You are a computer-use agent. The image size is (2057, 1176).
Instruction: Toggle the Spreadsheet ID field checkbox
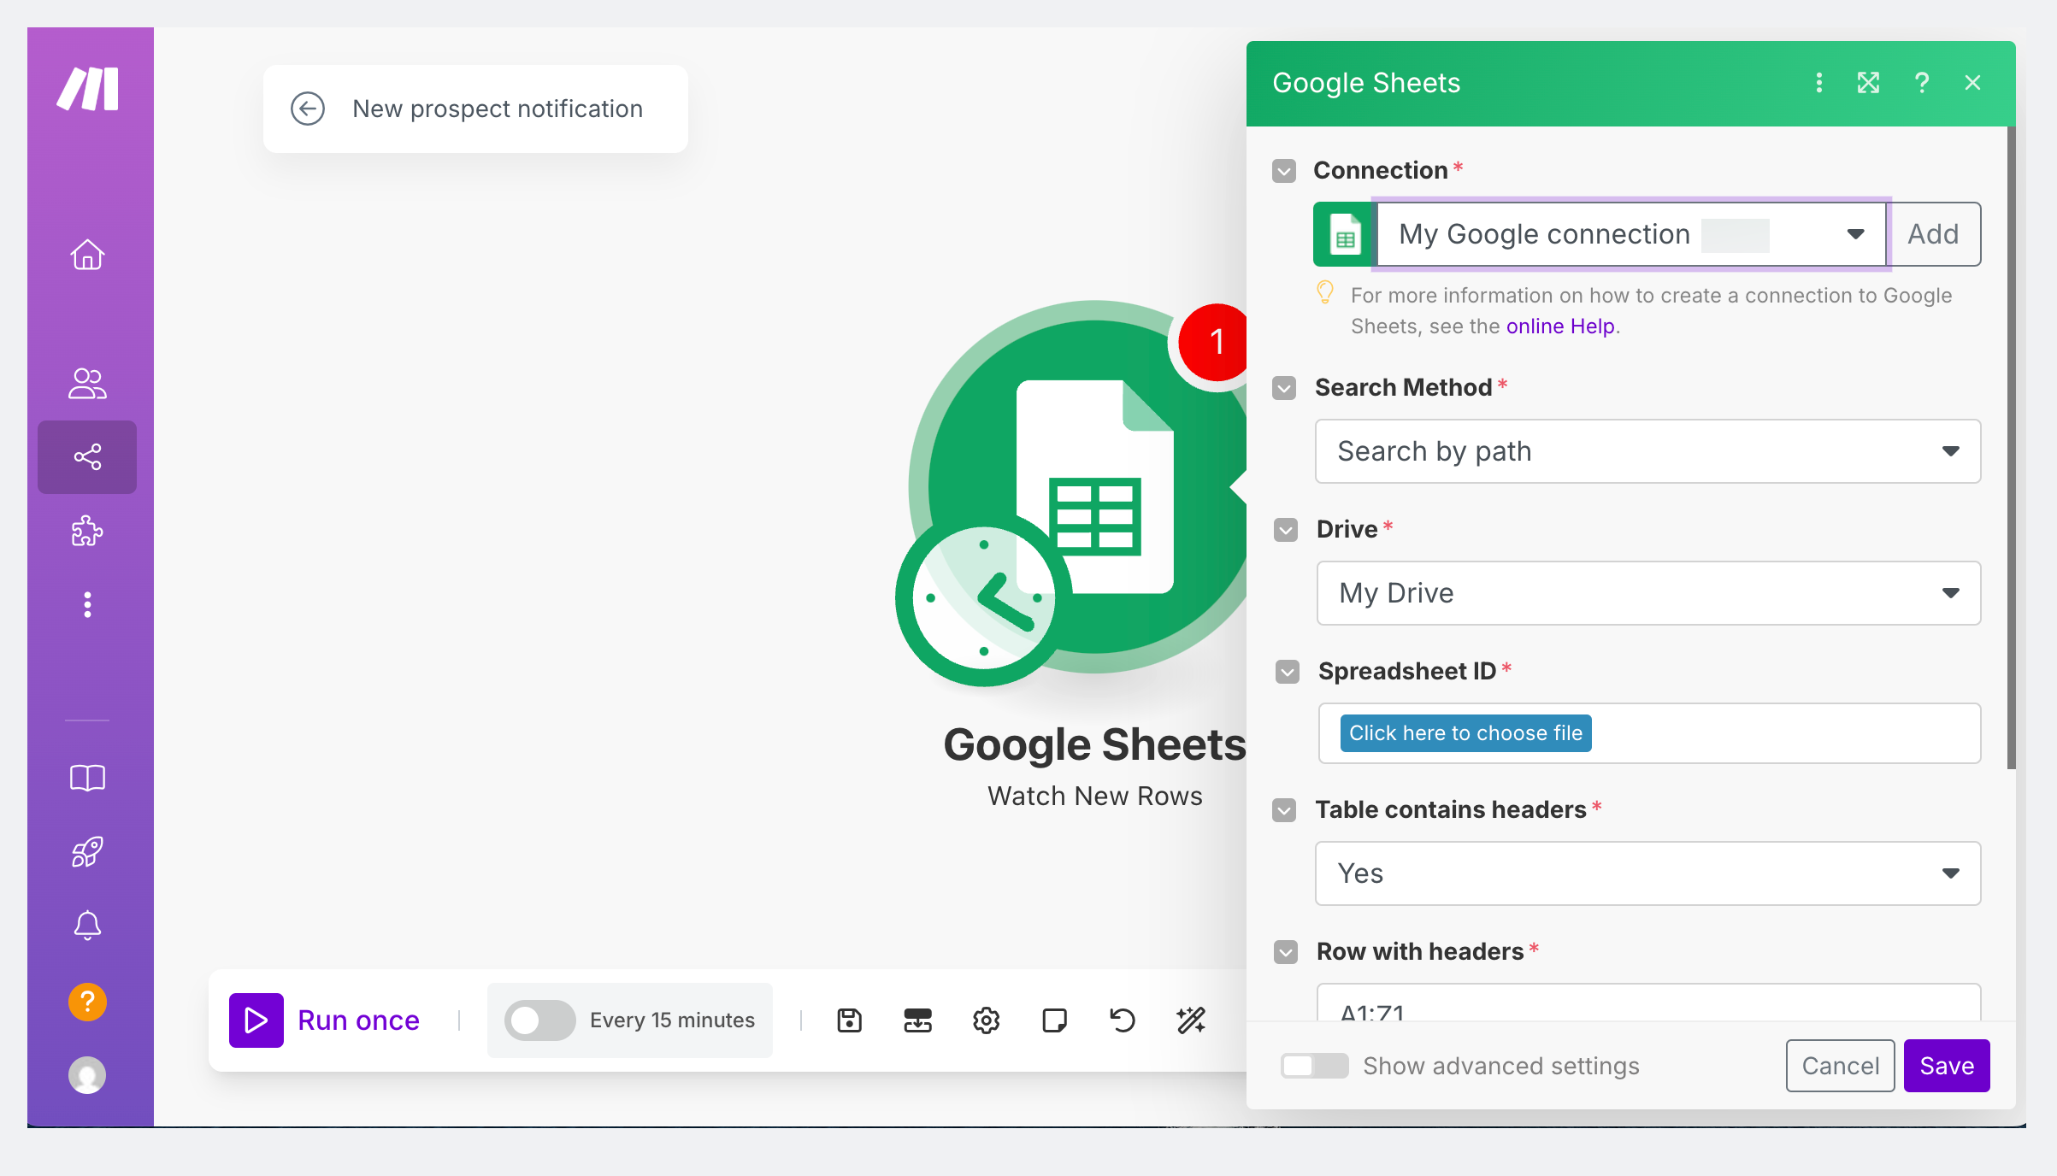point(1288,672)
